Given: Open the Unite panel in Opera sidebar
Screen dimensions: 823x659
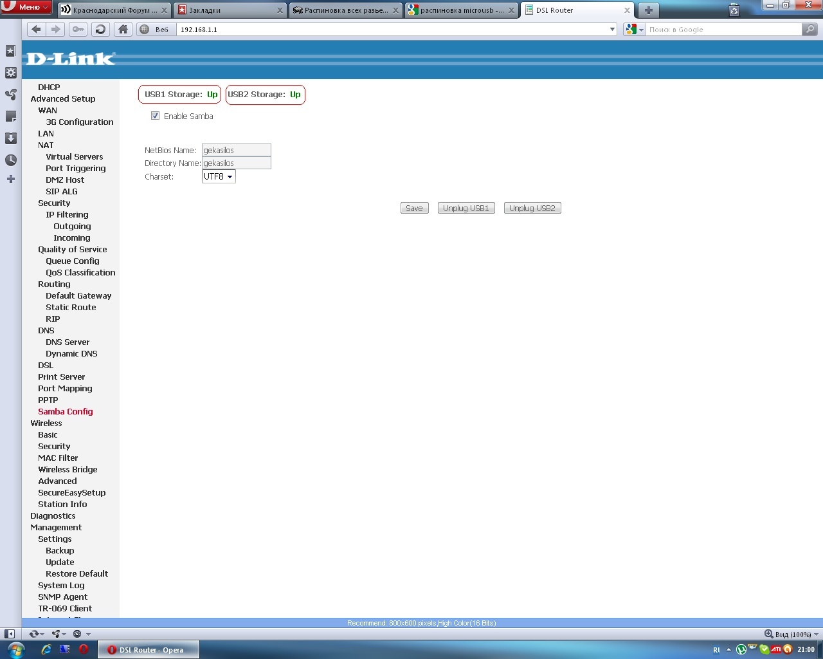Looking at the screenshot, I should click(x=11, y=95).
